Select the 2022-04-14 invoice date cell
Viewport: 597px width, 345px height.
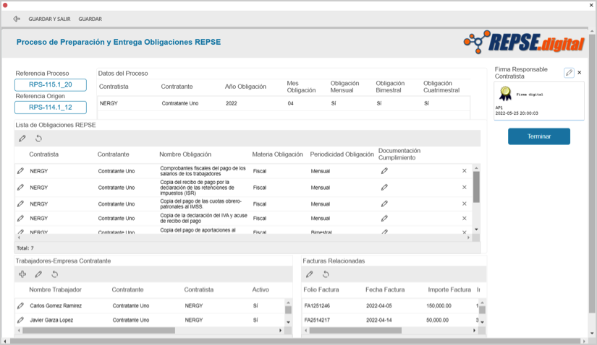pos(379,320)
